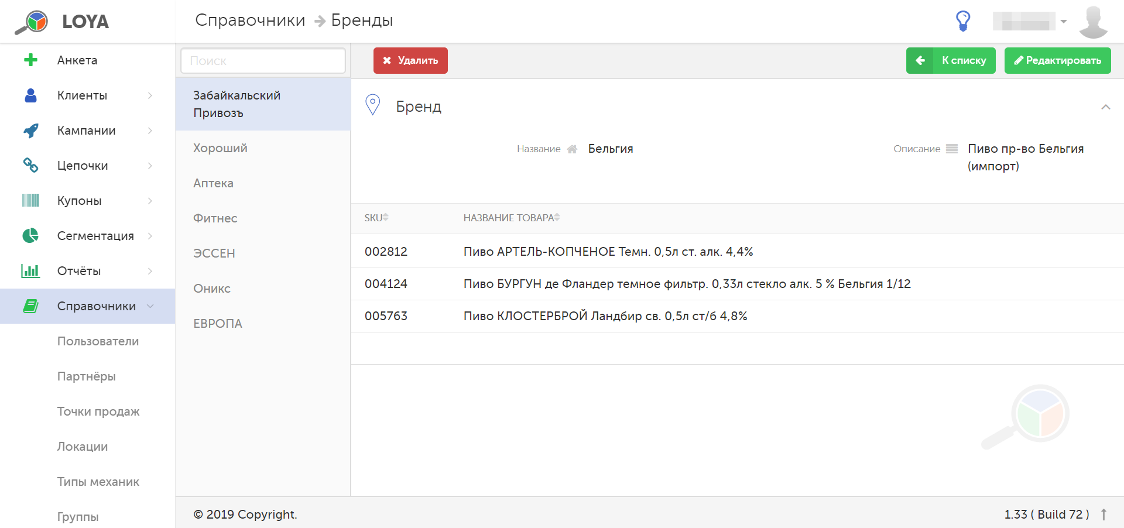Screen dimensions: 1124x528
Task: Click the version text 1.33 ( Build 72 )
Action: click(x=1047, y=515)
